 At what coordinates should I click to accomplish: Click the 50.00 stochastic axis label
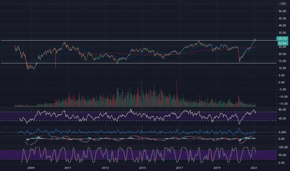coord(282,155)
